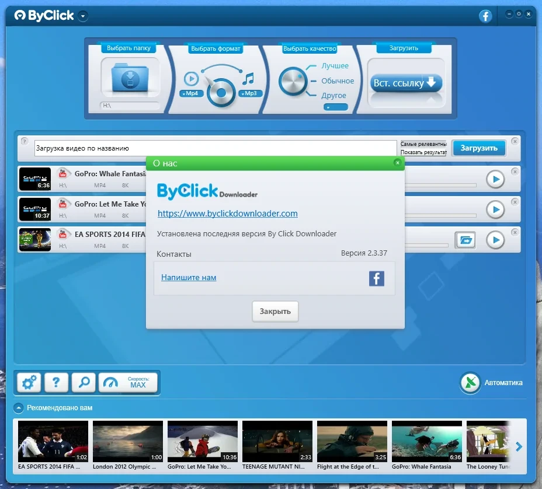Image resolution: width=542 pixels, height=489 pixels.
Task: Play the GoPro Let Me Take download
Action: pyautogui.click(x=495, y=209)
